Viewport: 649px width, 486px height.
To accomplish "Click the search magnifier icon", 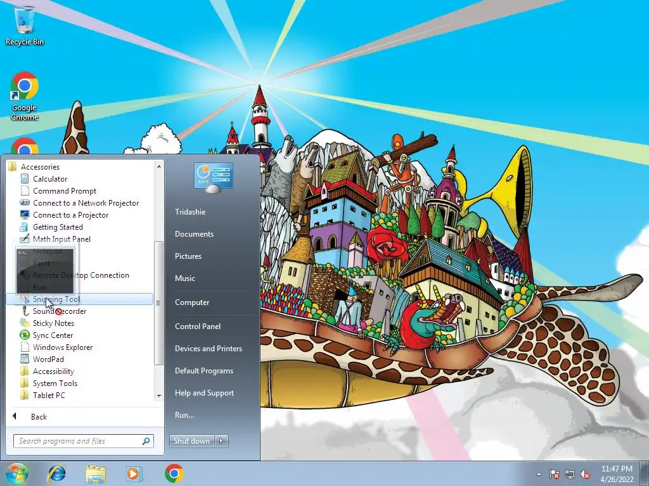I will (x=146, y=441).
